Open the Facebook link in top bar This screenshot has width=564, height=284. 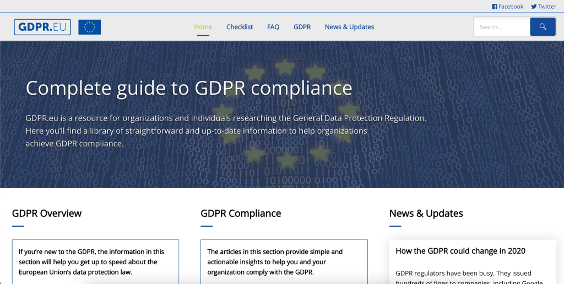coord(507,7)
